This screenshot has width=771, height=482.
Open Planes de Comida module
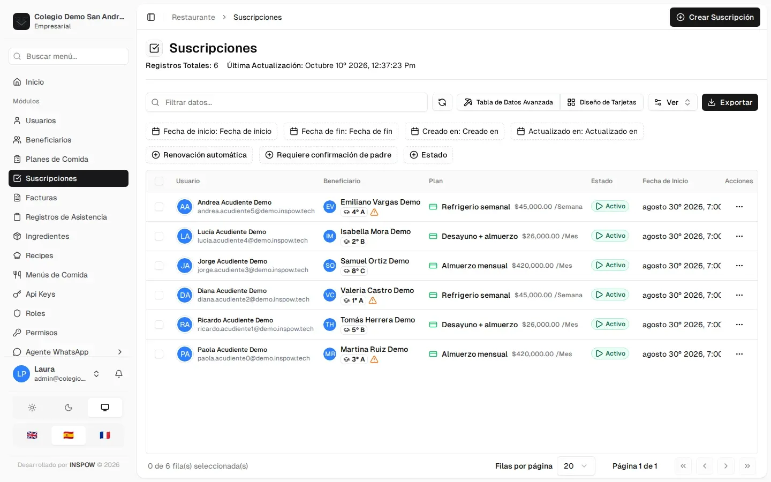click(x=69, y=159)
